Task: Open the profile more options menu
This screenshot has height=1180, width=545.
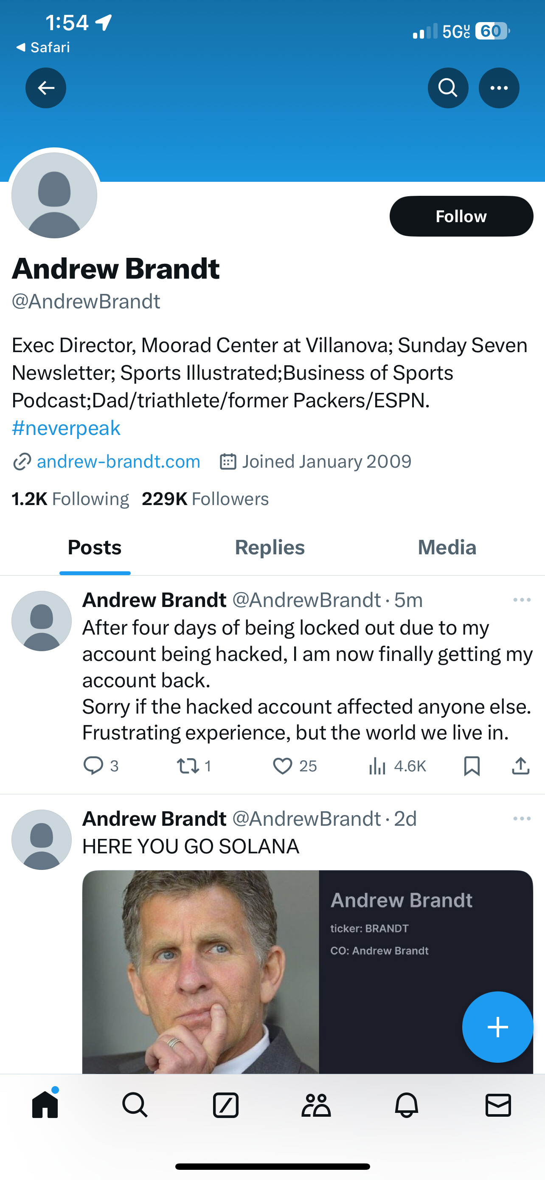Action: [498, 88]
